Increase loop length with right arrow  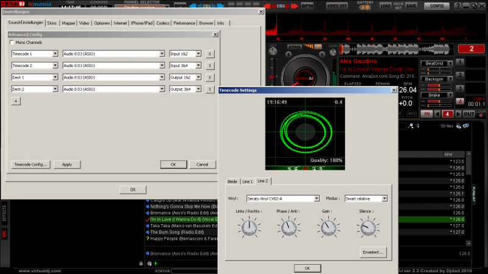(x=458, y=114)
